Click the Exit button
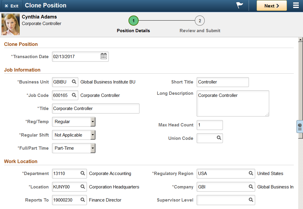 12,6
